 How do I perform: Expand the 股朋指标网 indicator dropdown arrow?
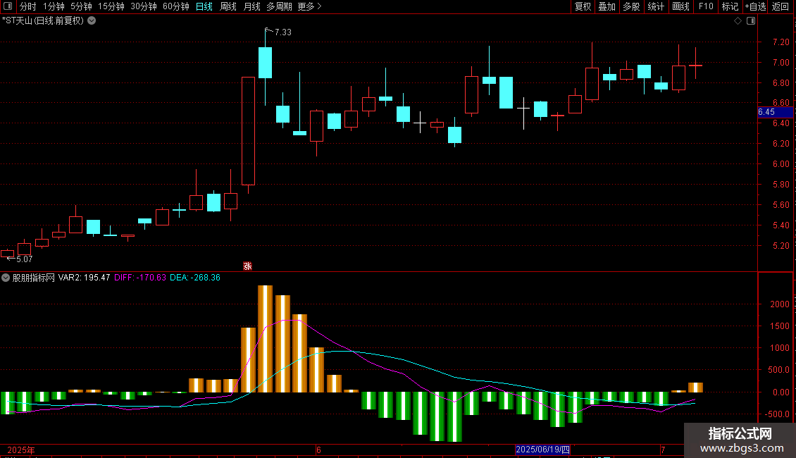(x=6, y=278)
